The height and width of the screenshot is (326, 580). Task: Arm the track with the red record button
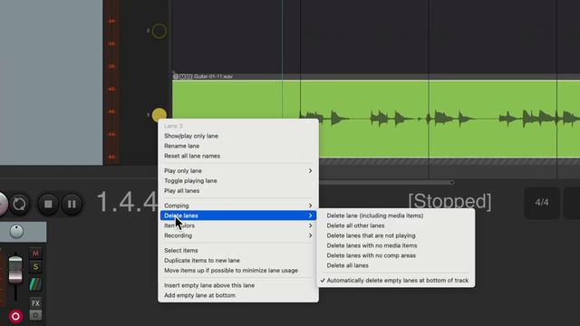pyautogui.click(x=15, y=316)
